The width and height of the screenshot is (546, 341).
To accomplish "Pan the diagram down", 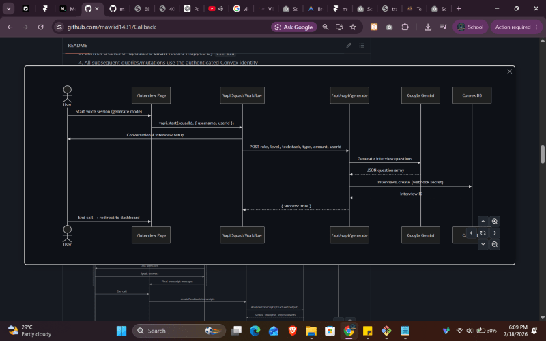I will 483,244.
